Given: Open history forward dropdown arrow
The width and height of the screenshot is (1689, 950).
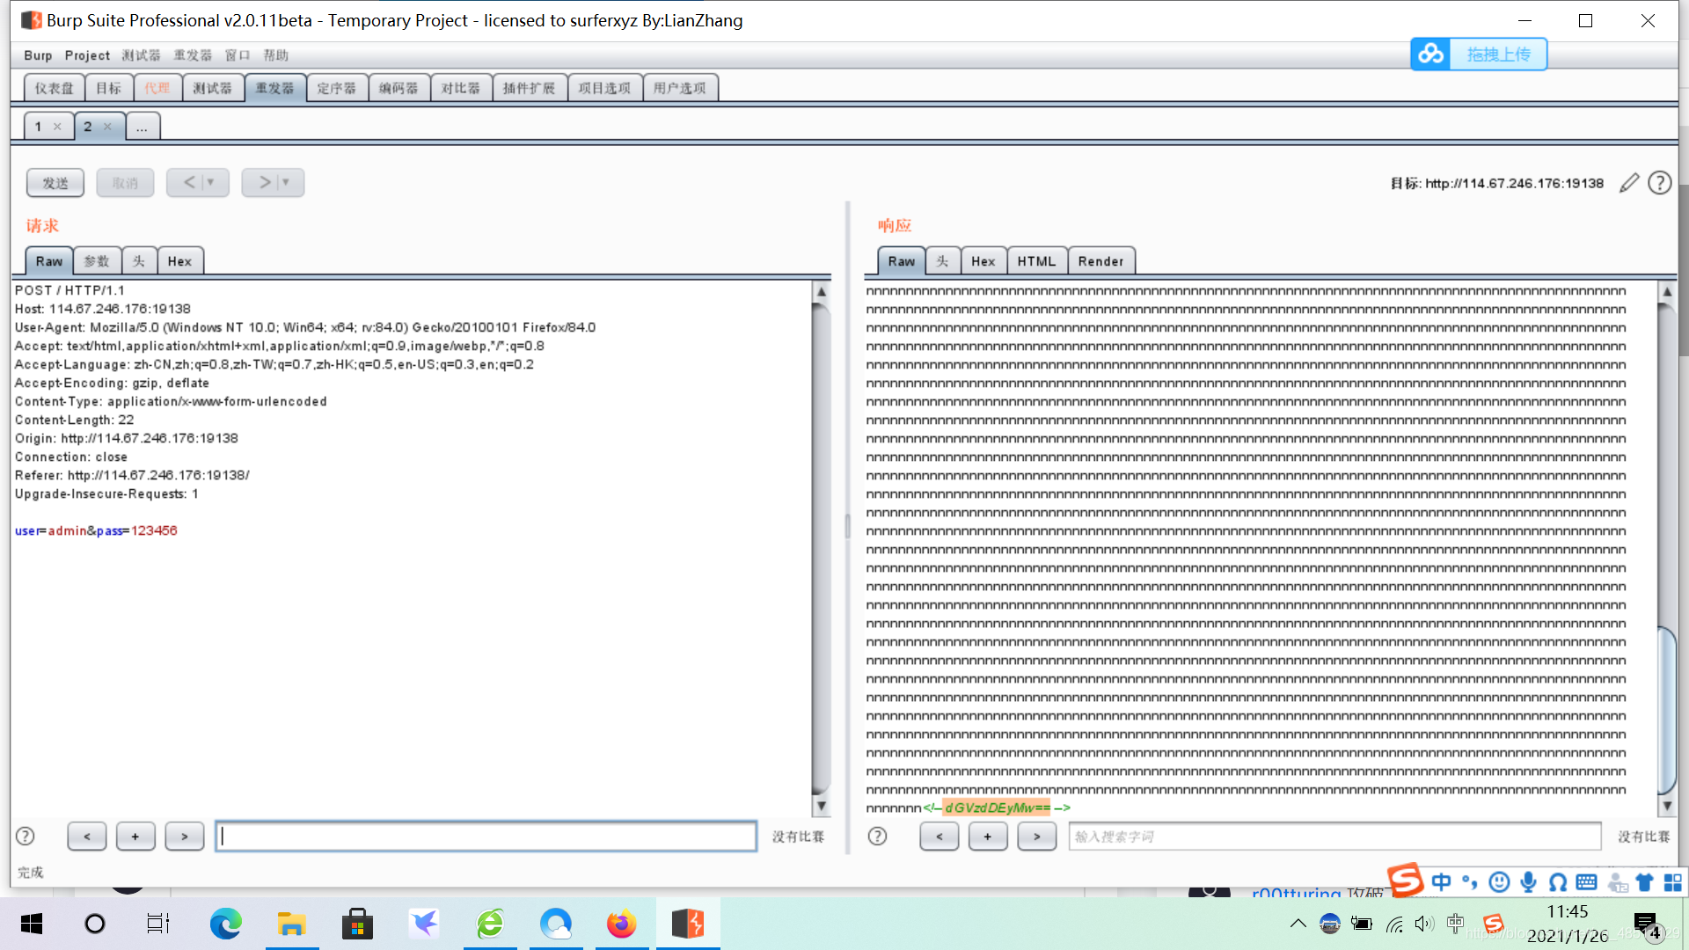Looking at the screenshot, I should 286,182.
